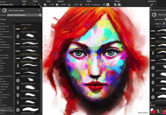This screenshot has height=115, width=166.
Task: Click the swap colors arrow icon
Action: pos(151,113)
